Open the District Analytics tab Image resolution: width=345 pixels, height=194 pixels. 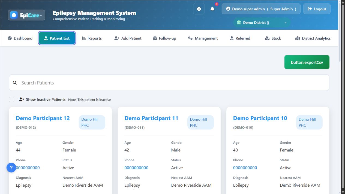(x=313, y=38)
